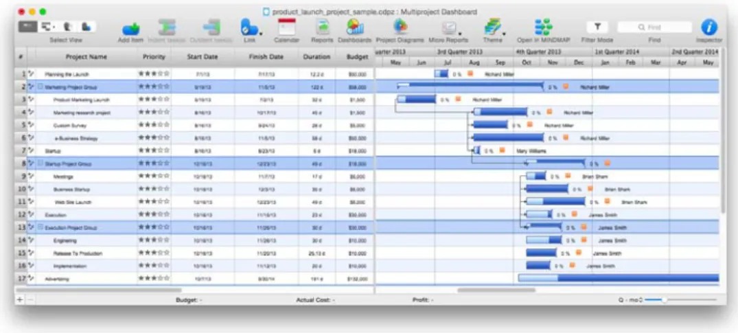738x333 pixels.
Task: Click the Open in MINDMAP icon
Action: (x=544, y=27)
